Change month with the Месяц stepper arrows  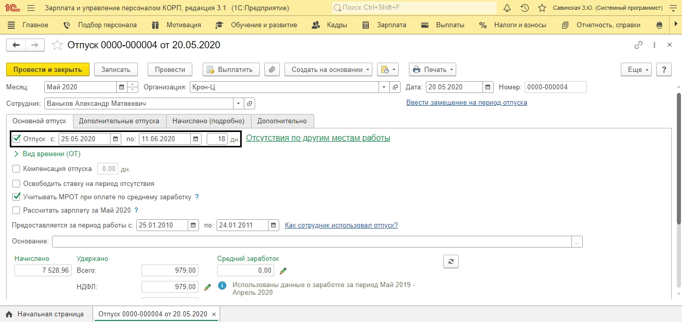[x=133, y=87]
